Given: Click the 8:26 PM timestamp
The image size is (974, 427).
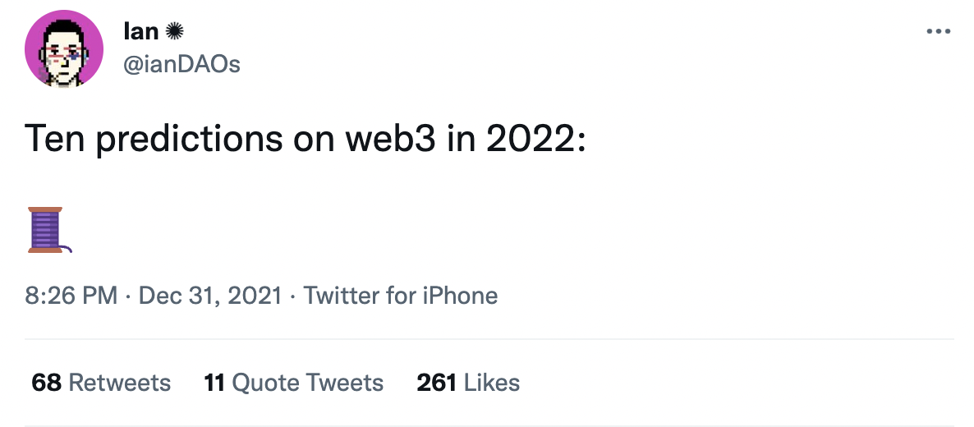Looking at the screenshot, I should coord(71,296).
